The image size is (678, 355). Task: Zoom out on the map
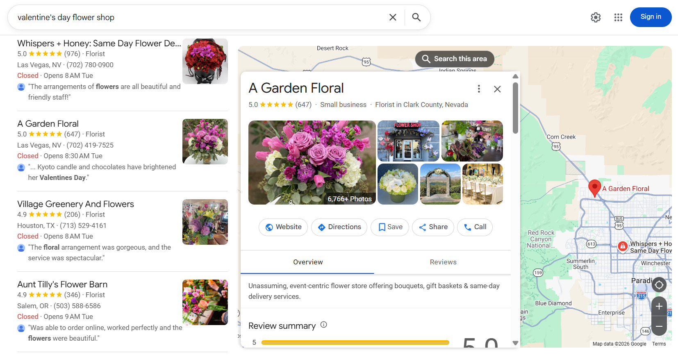(659, 326)
